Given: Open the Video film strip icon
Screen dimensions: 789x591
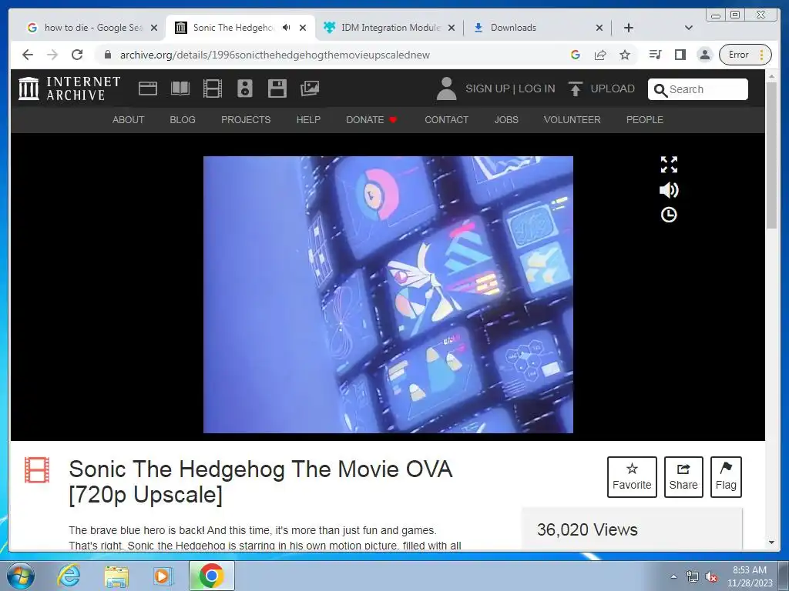Looking at the screenshot, I should tap(213, 88).
